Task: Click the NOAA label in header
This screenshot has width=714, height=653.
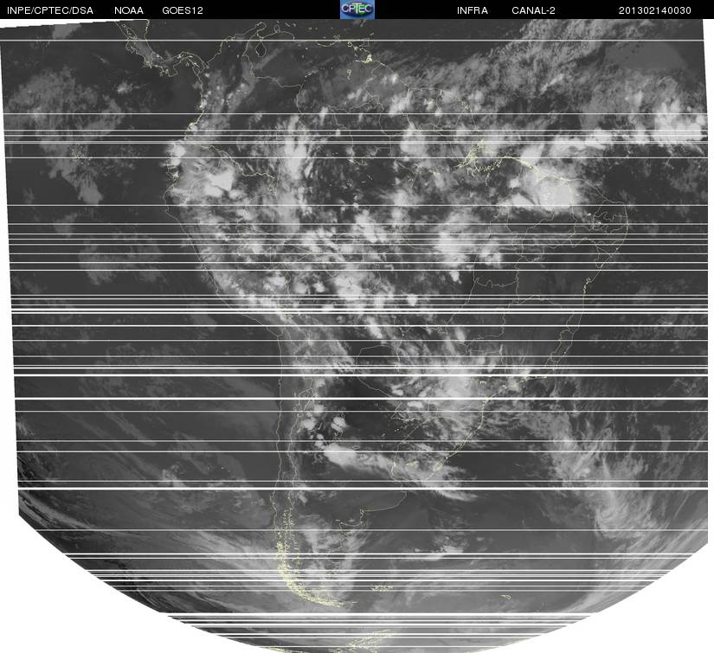Action: [x=129, y=10]
